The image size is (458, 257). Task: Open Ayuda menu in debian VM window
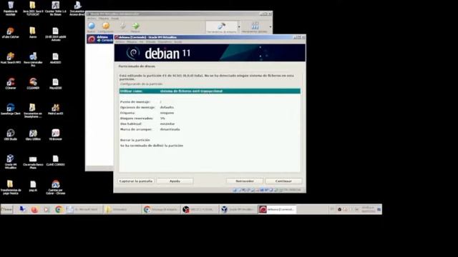coord(178,42)
